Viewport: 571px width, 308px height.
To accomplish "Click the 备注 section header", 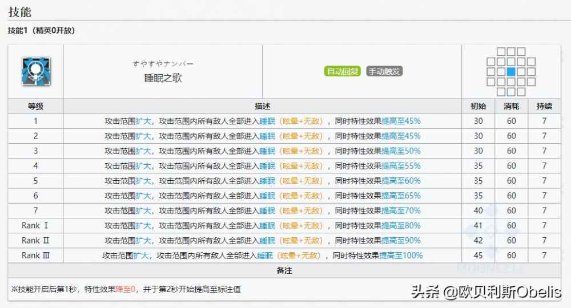I will click(x=284, y=270).
